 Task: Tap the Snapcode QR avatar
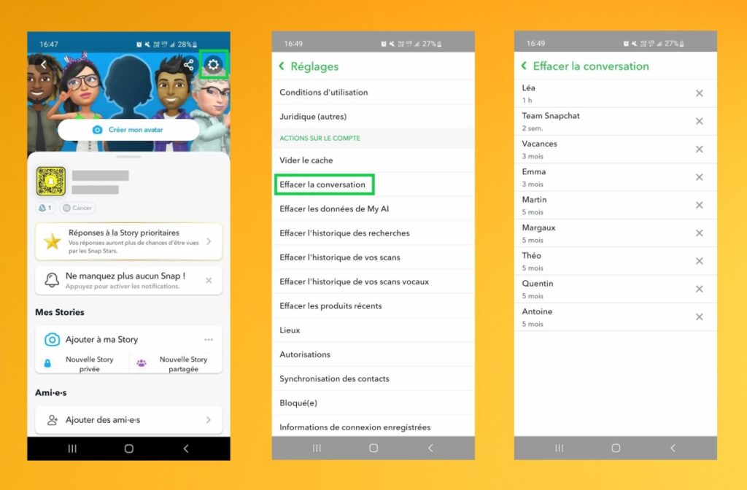point(51,182)
